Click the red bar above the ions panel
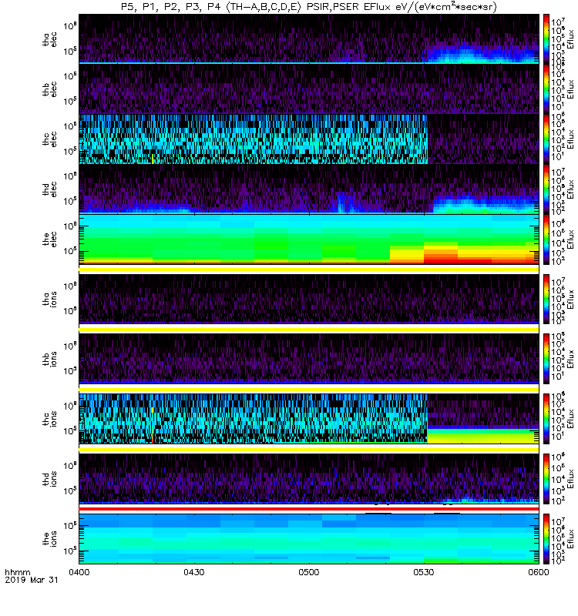The width and height of the screenshot is (578, 616). click(309, 509)
